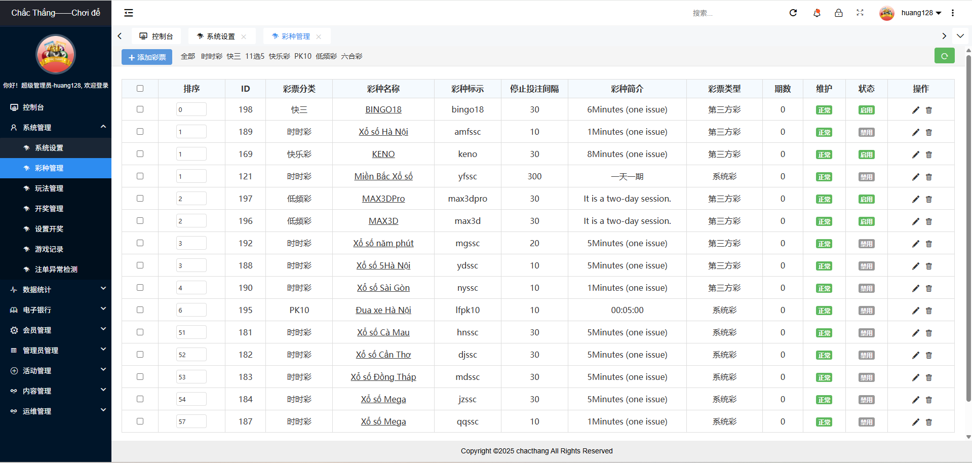Toggle the 启用 status badge for KENO
This screenshot has height=463, width=972.
click(866, 155)
